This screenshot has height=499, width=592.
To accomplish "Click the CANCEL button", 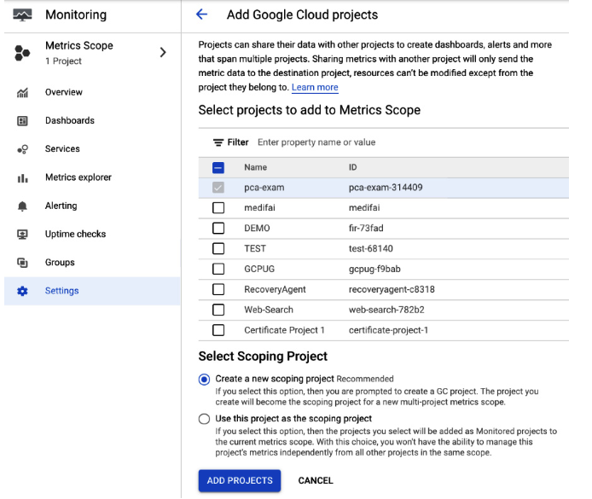I will pyautogui.click(x=316, y=480).
